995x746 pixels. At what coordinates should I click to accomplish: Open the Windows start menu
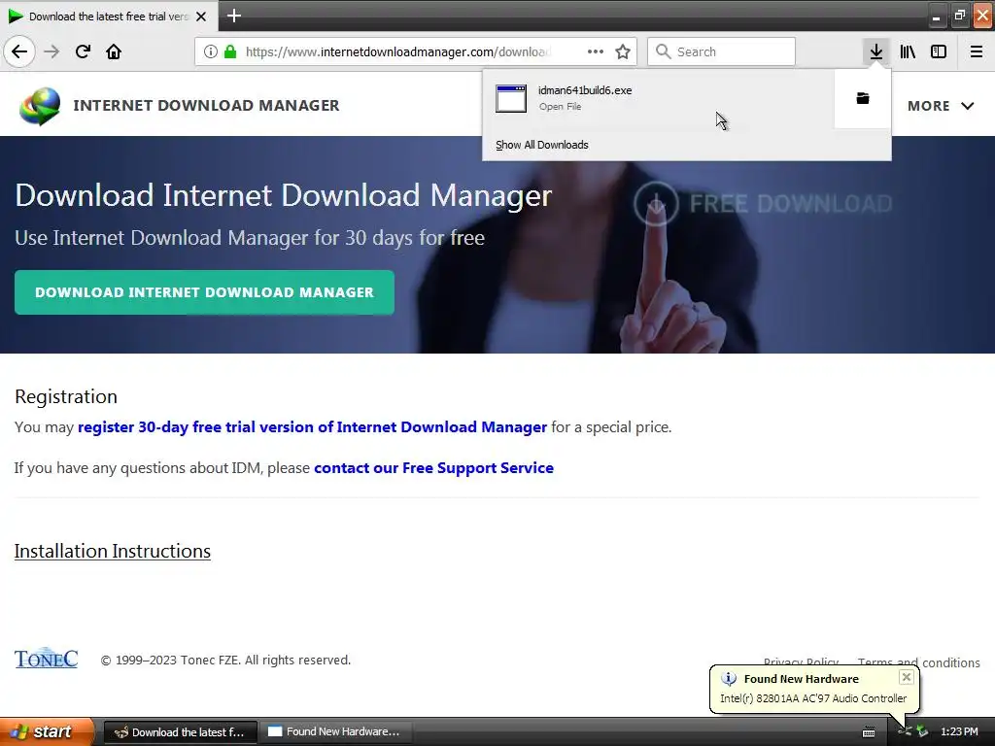[x=47, y=731]
